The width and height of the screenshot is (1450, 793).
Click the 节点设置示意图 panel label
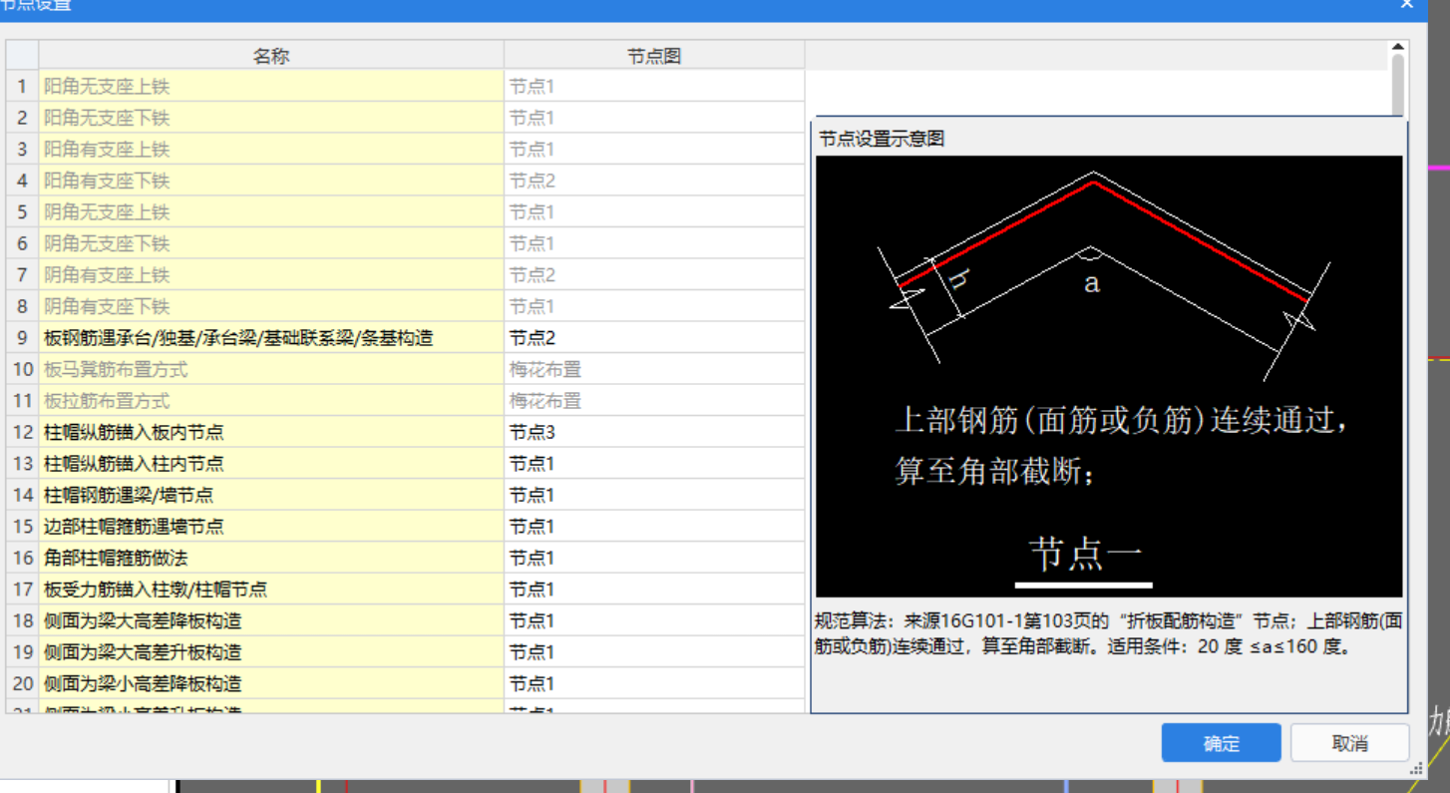(x=882, y=139)
